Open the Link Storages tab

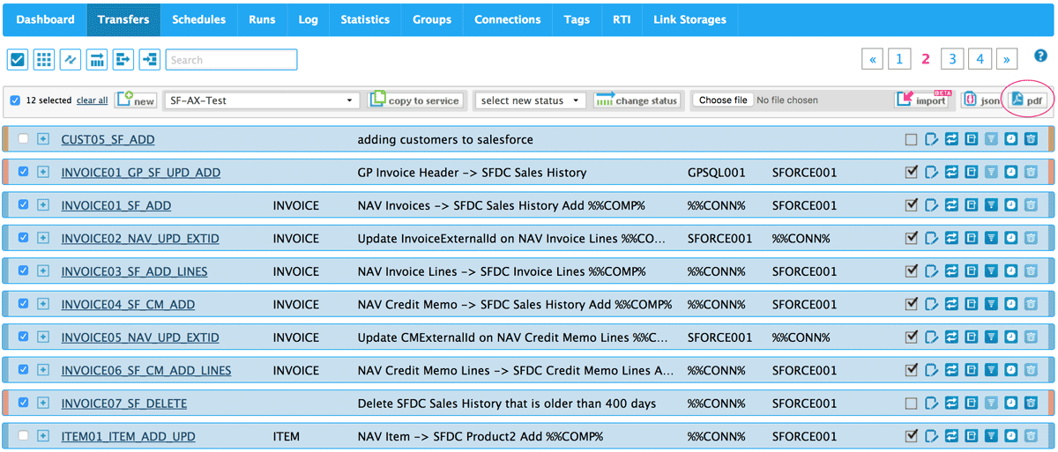[x=689, y=19]
